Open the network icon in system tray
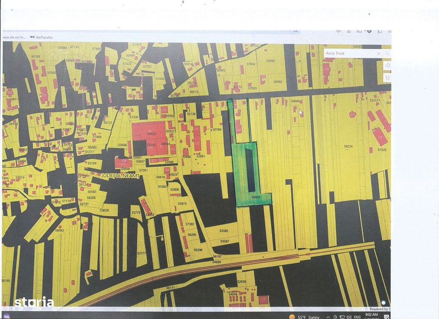Image resolution: width=439 pixels, height=319 pixels. [342, 317]
